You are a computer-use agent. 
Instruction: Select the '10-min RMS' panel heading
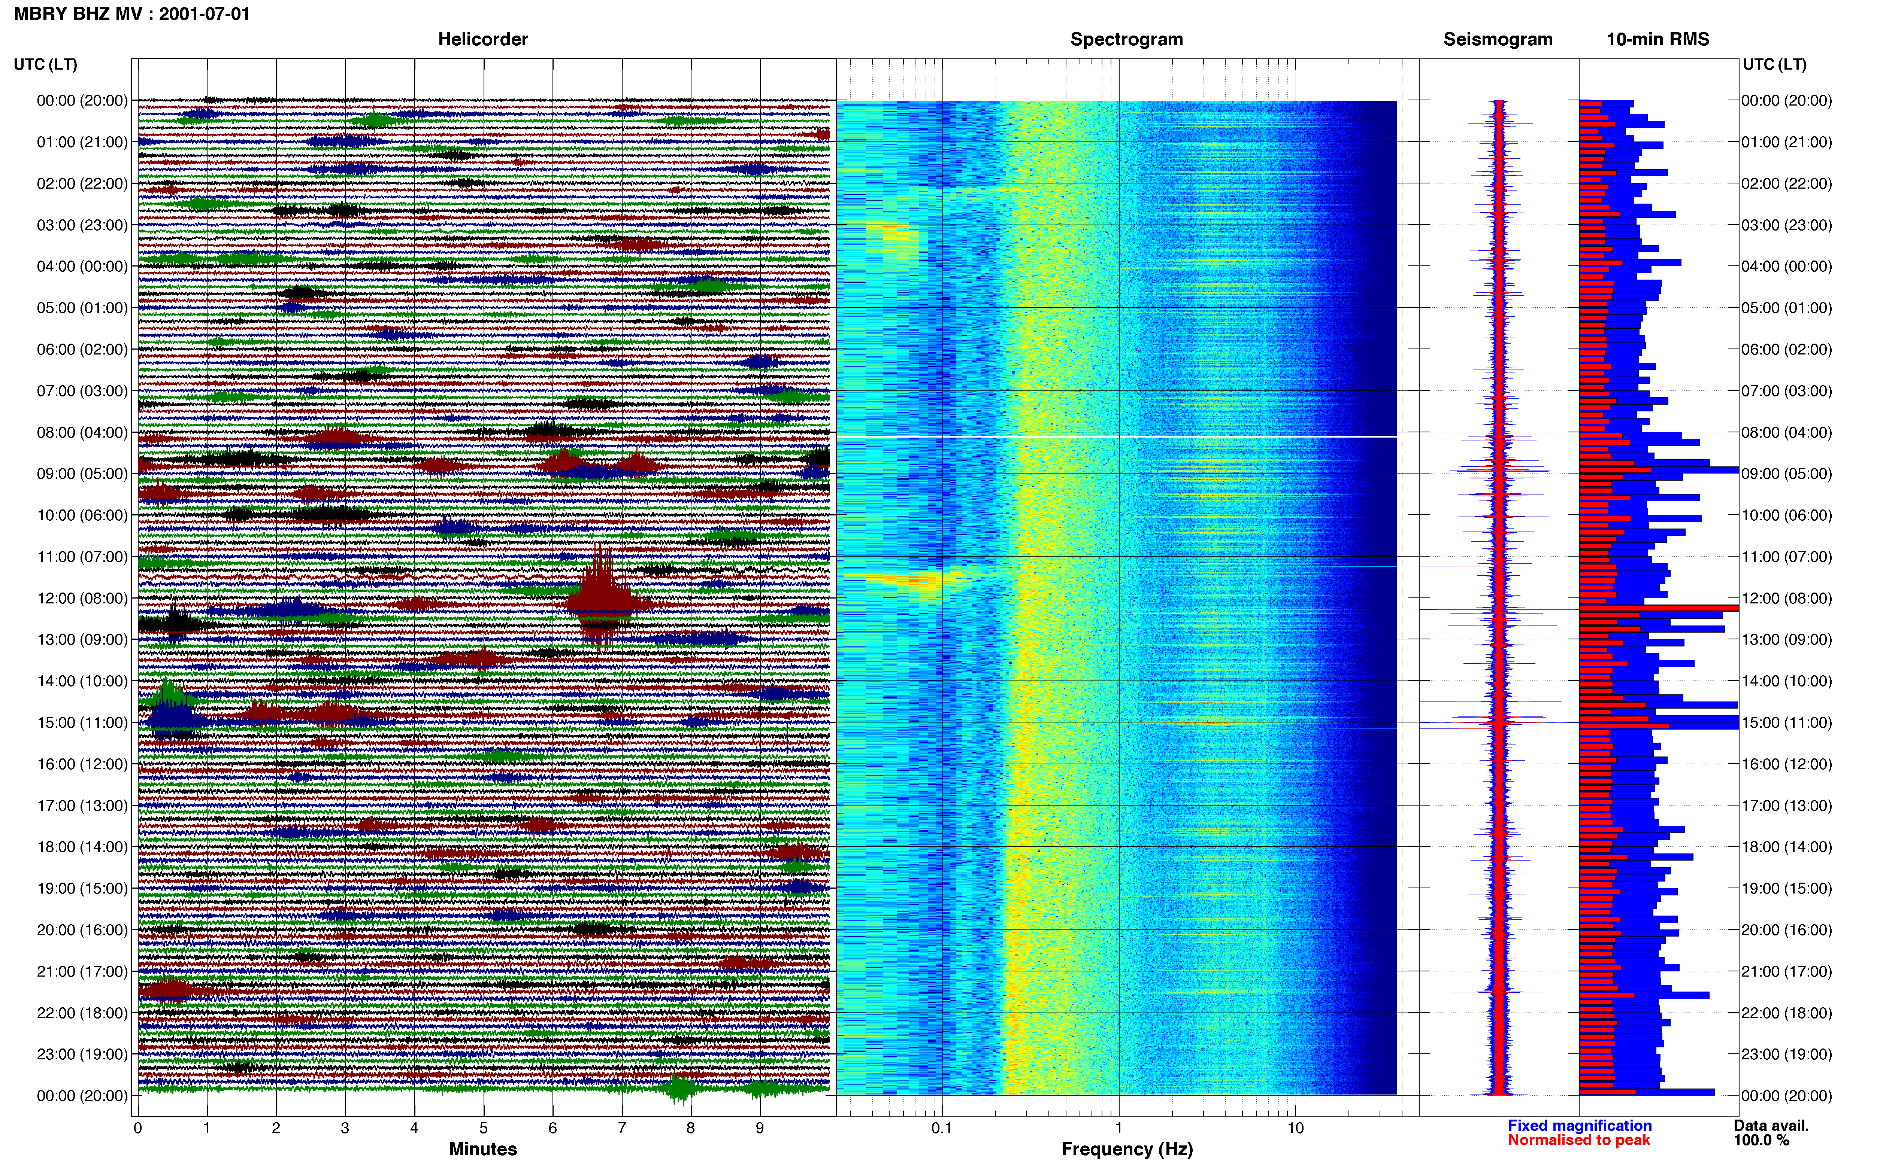click(x=1658, y=39)
